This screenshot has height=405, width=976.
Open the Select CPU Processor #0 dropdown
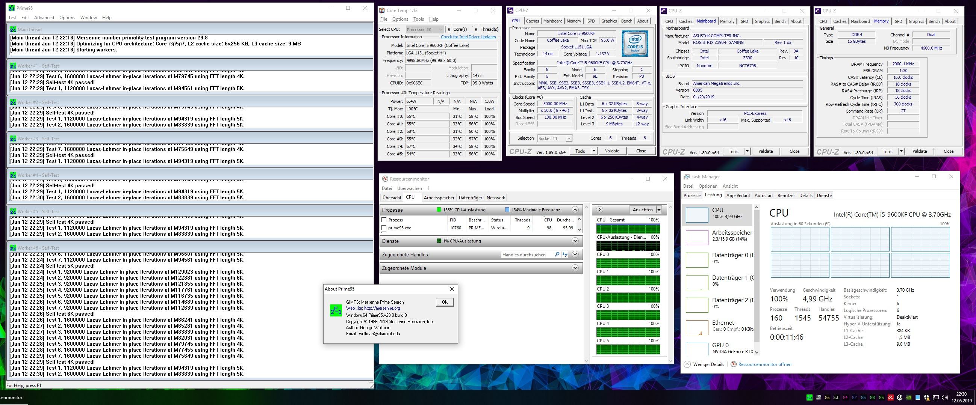tap(425, 30)
